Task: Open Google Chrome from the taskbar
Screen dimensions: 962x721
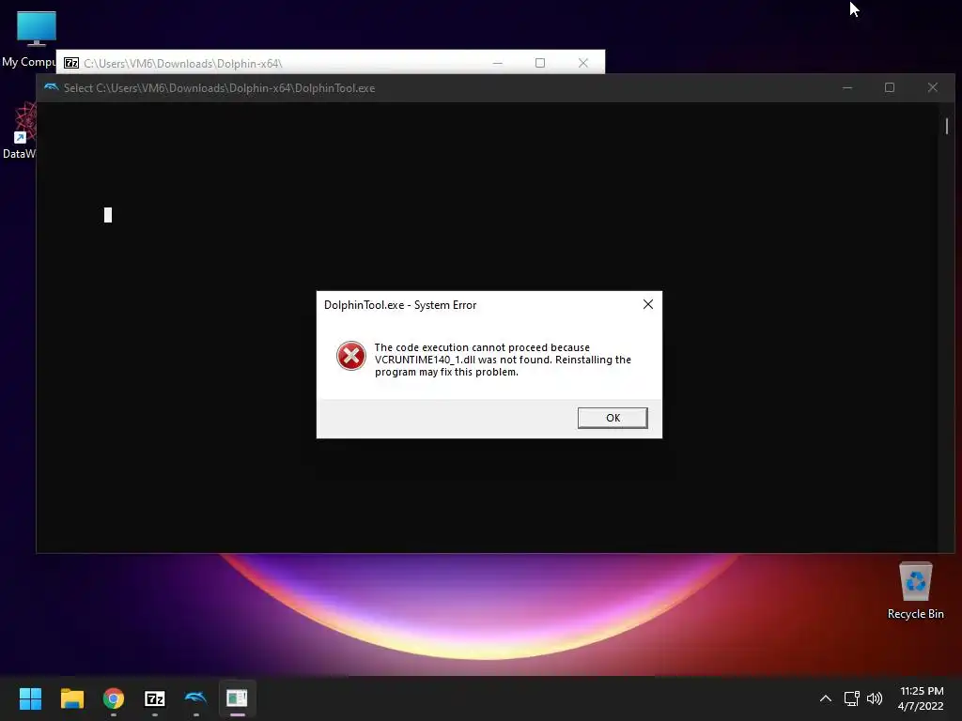Action: tap(114, 698)
